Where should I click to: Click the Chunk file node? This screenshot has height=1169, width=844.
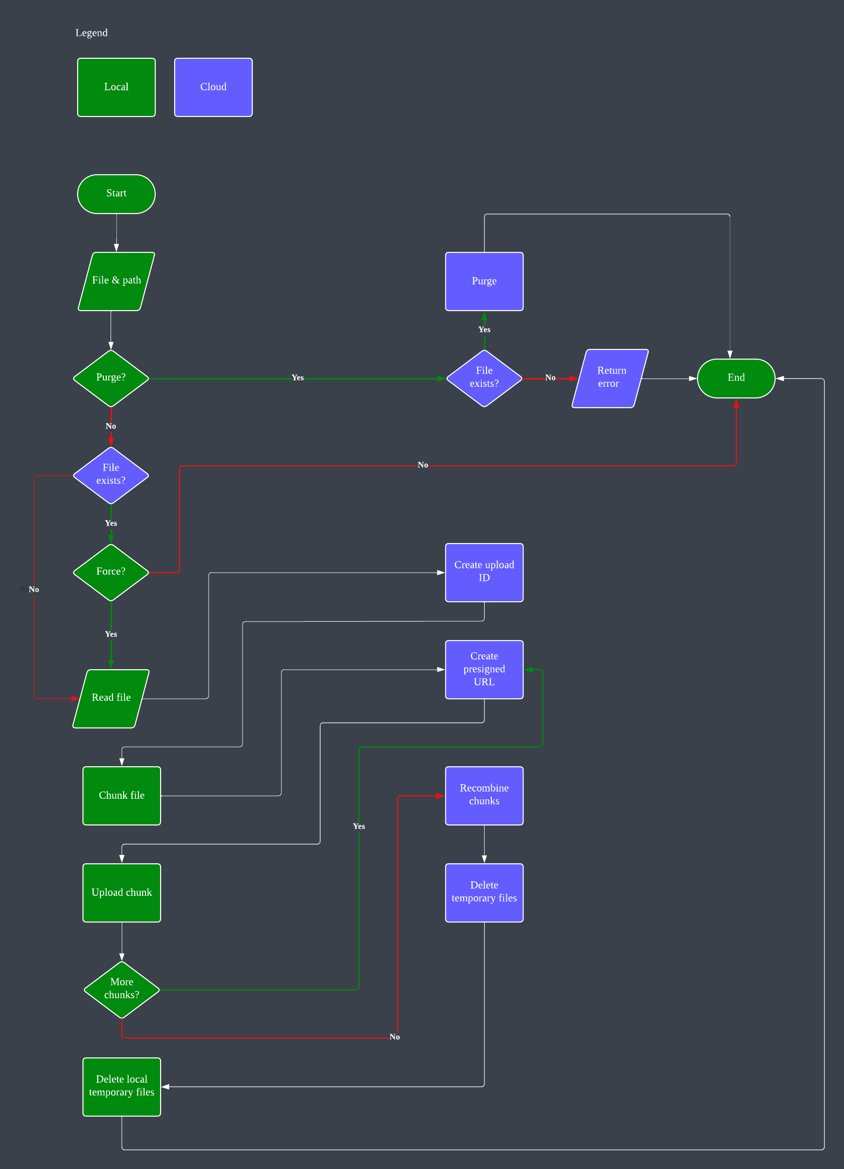coord(121,795)
